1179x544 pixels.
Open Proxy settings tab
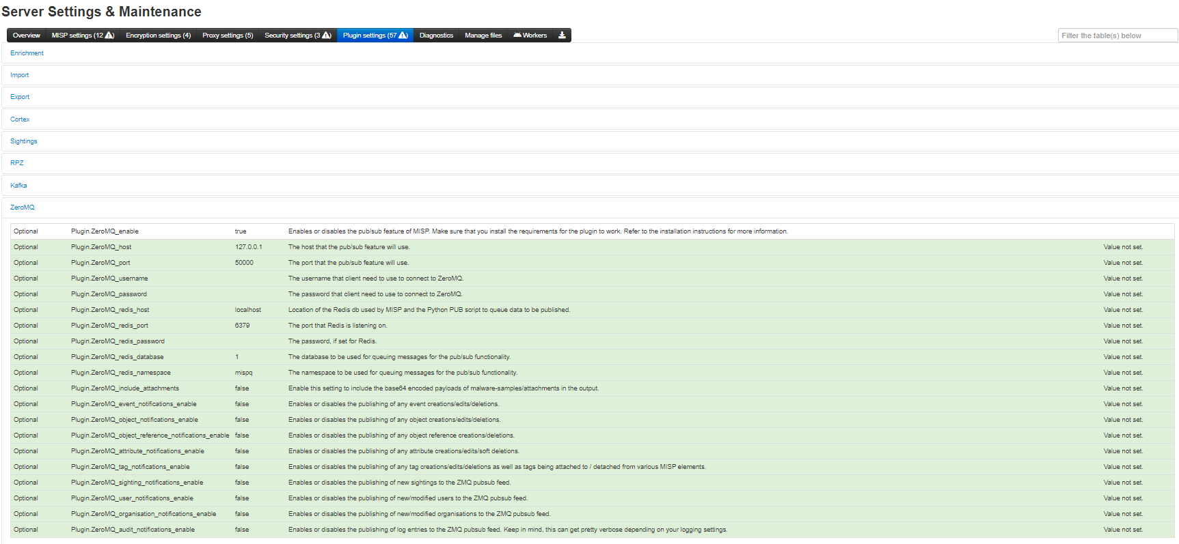pos(228,35)
